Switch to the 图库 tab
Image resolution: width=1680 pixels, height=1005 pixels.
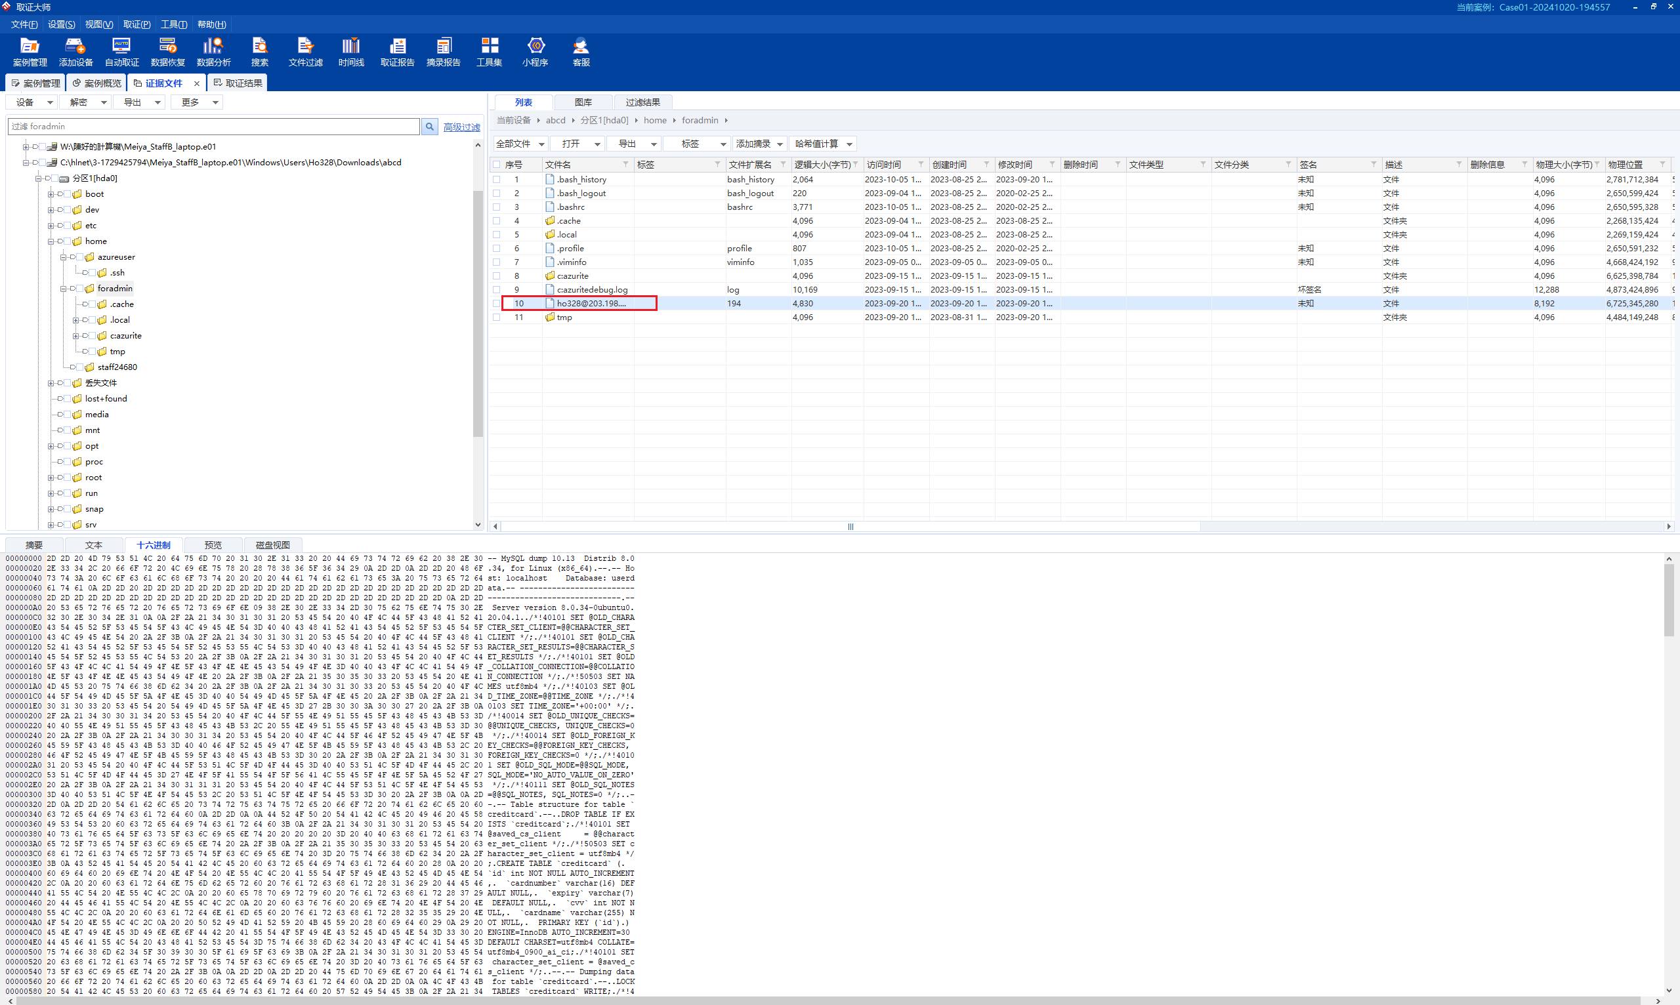pos(583,102)
